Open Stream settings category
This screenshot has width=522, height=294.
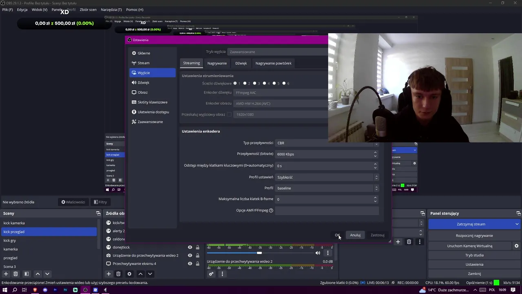(153, 63)
